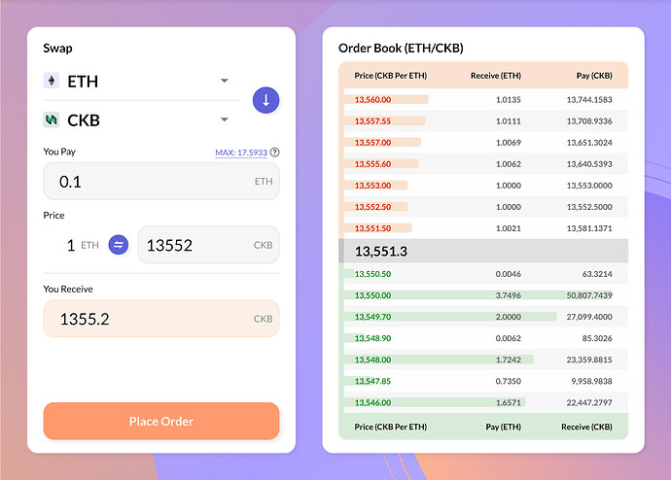This screenshot has height=480, width=671.
Task: Click the CKB token logo icon
Action: [x=52, y=120]
